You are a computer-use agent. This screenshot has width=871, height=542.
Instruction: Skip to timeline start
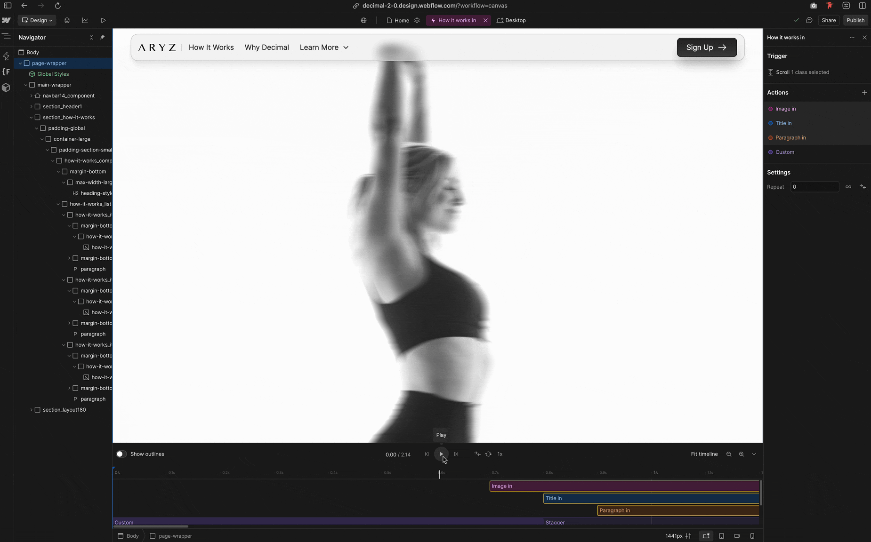(x=427, y=454)
